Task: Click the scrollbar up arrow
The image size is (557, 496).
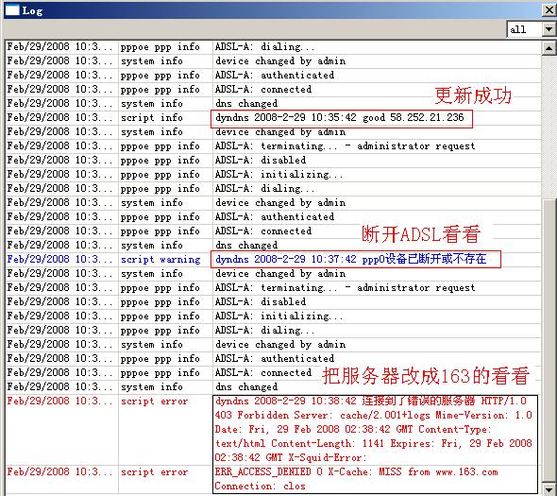Action: pos(549,47)
